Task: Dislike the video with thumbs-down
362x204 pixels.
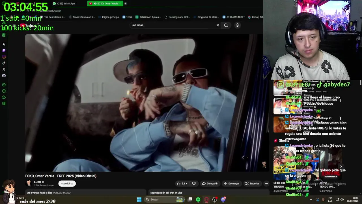Action: click(x=194, y=184)
